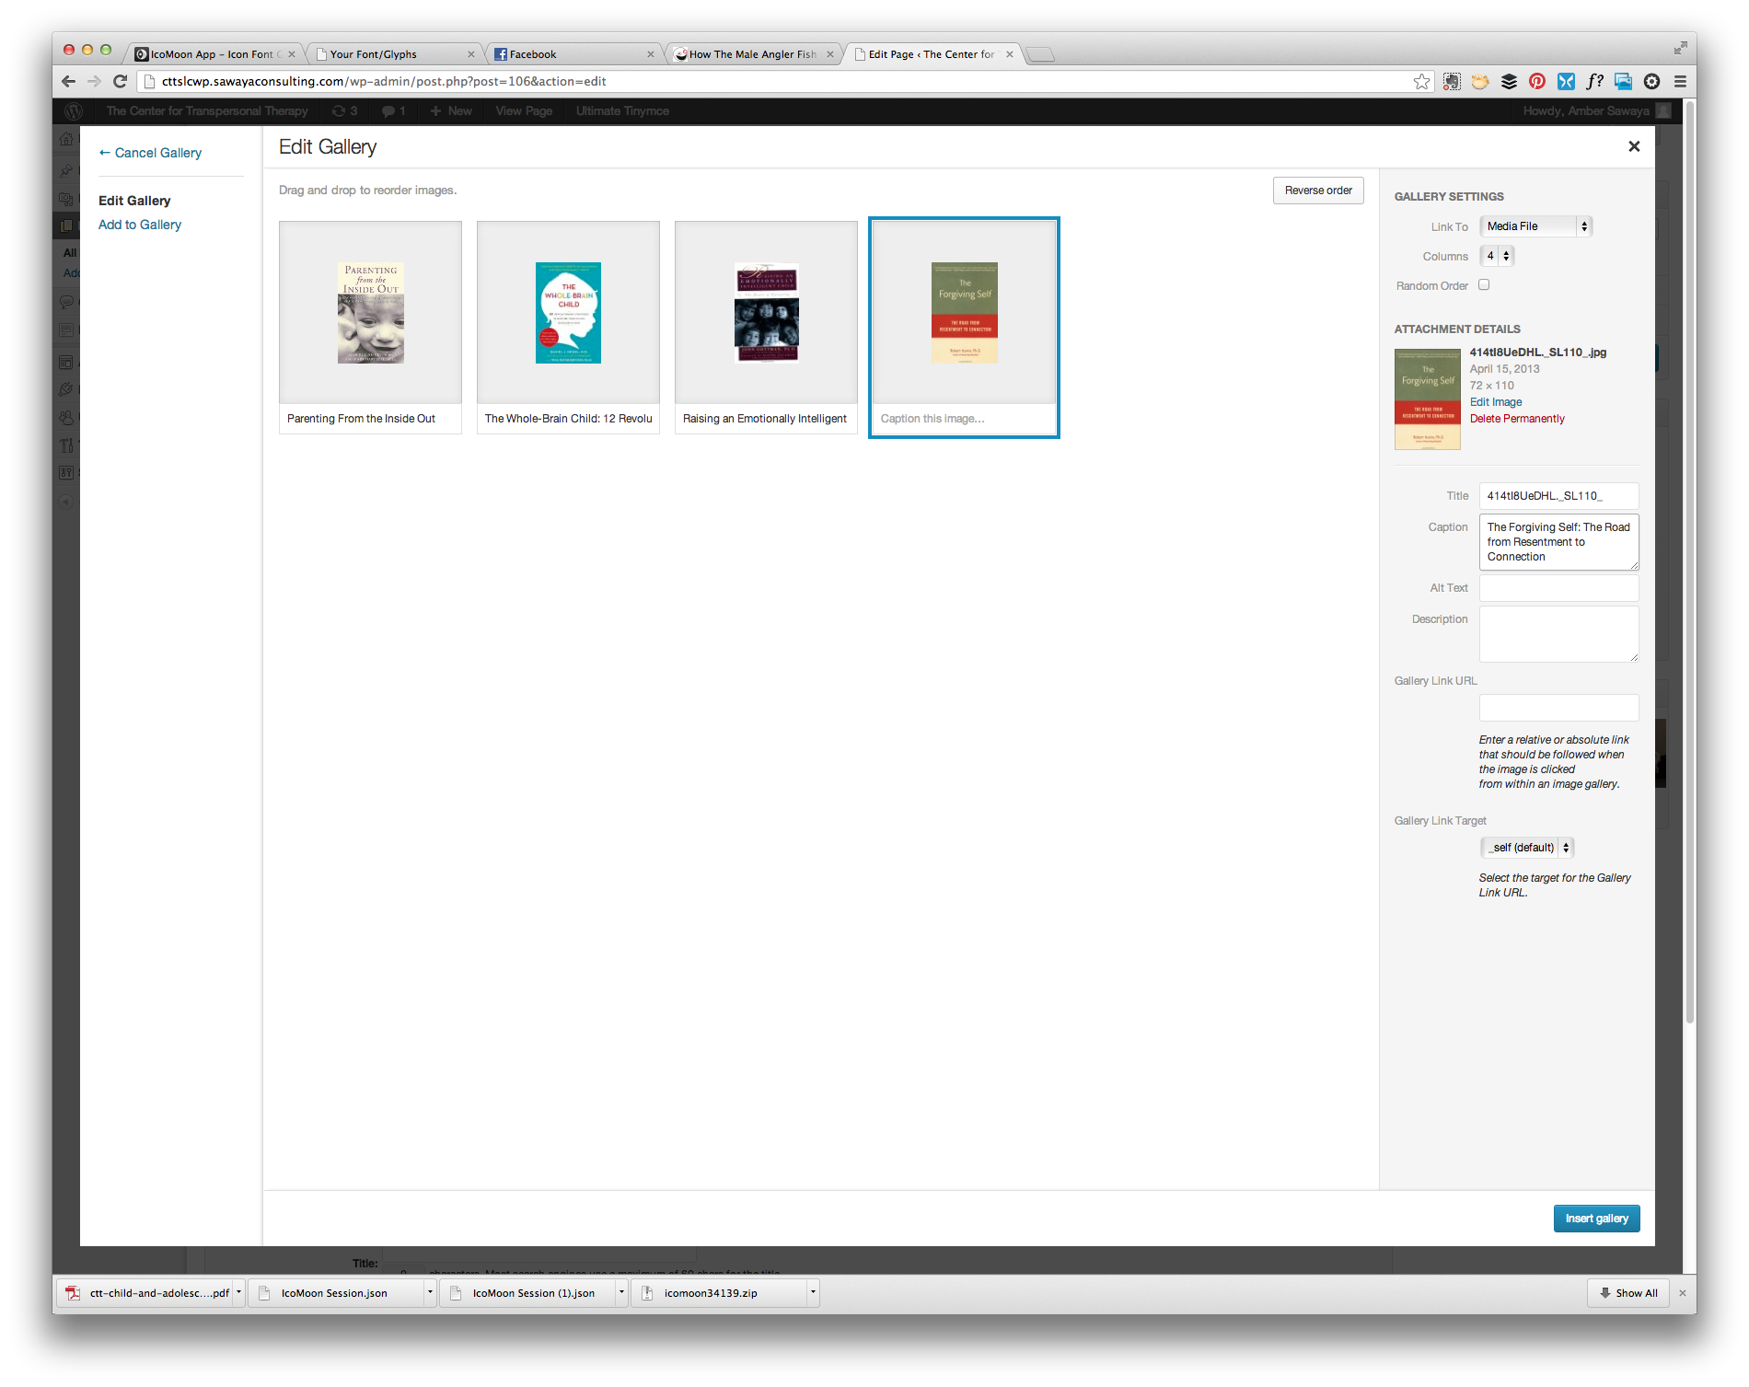The image size is (1749, 1387).
Task: Select Add to Gallery in the sidebar
Action: [x=140, y=225]
